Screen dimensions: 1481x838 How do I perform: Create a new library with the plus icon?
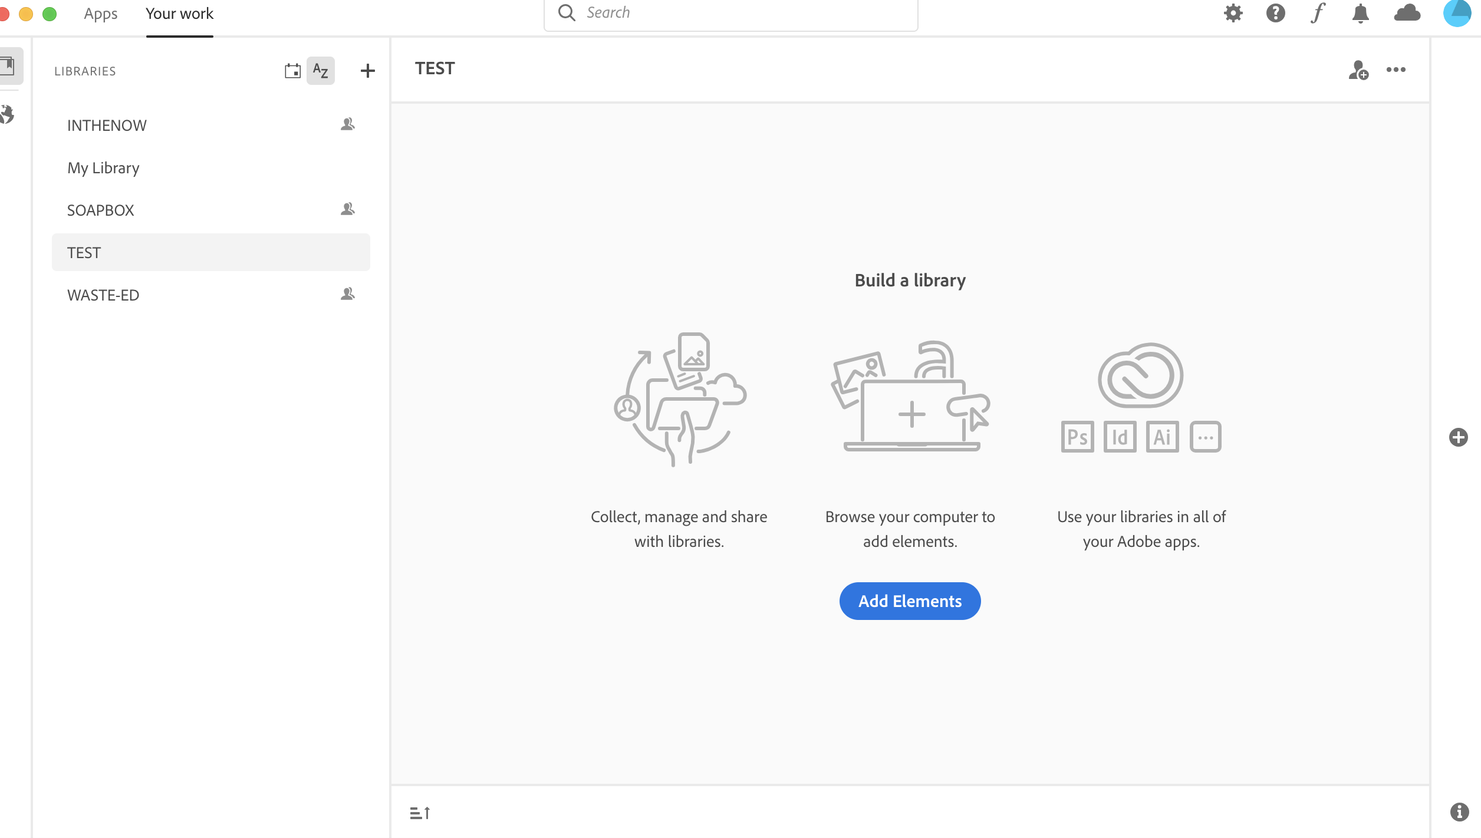click(367, 70)
